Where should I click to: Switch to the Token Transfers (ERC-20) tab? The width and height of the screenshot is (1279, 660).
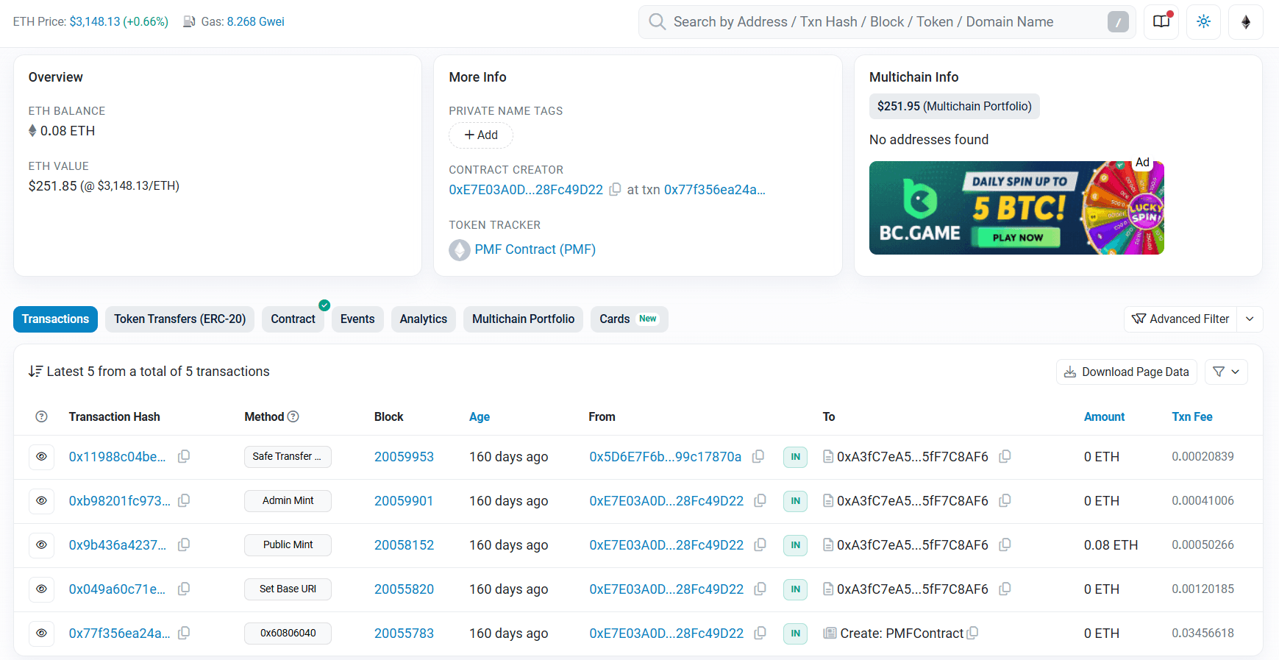click(179, 319)
